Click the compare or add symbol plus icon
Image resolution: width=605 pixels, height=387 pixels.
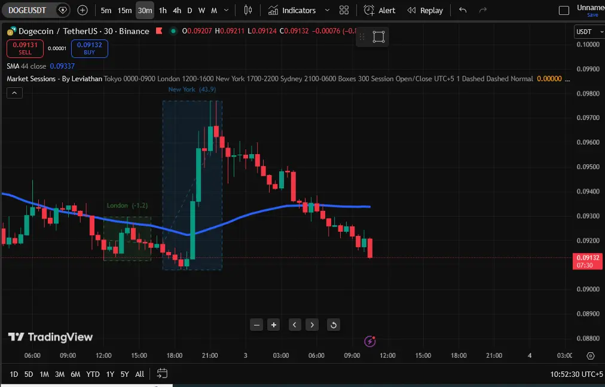point(82,10)
